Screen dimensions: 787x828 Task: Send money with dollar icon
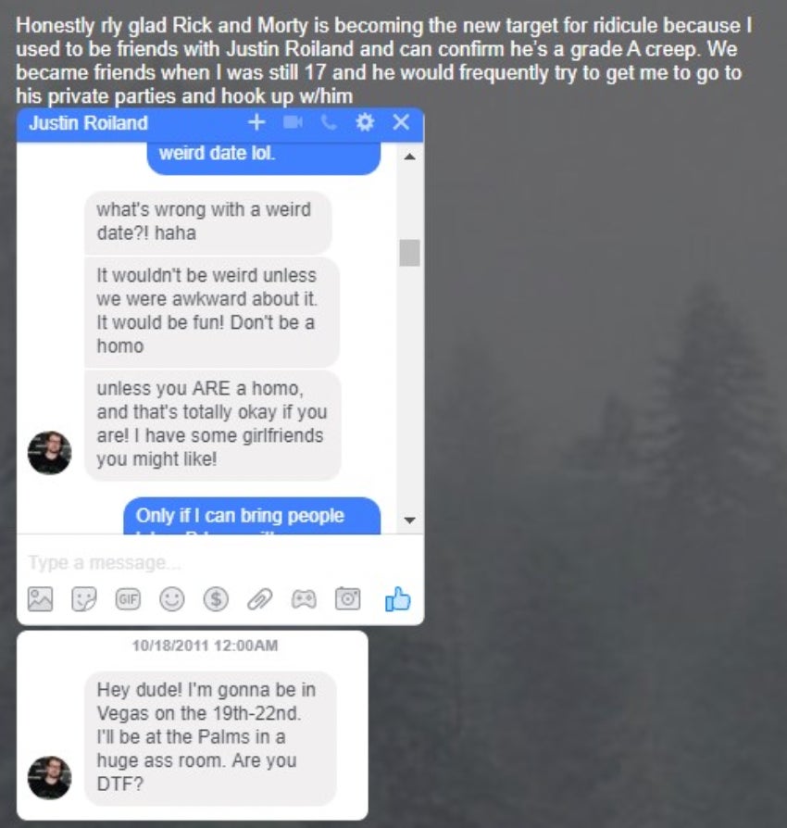(216, 599)
